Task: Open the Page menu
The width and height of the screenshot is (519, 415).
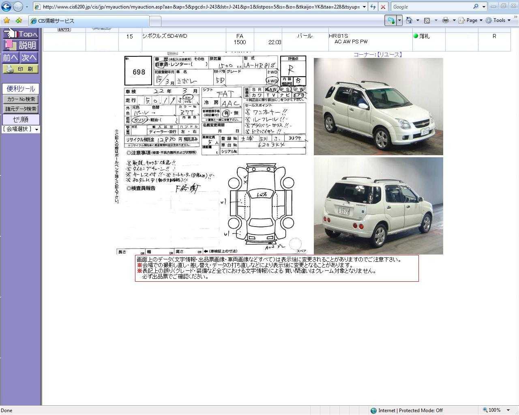Action: (x=471, y=20)
